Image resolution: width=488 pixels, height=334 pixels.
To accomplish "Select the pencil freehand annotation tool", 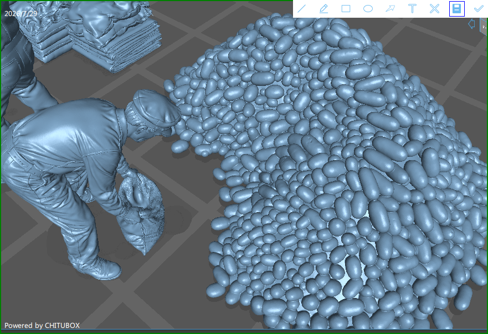I will 323,9.
